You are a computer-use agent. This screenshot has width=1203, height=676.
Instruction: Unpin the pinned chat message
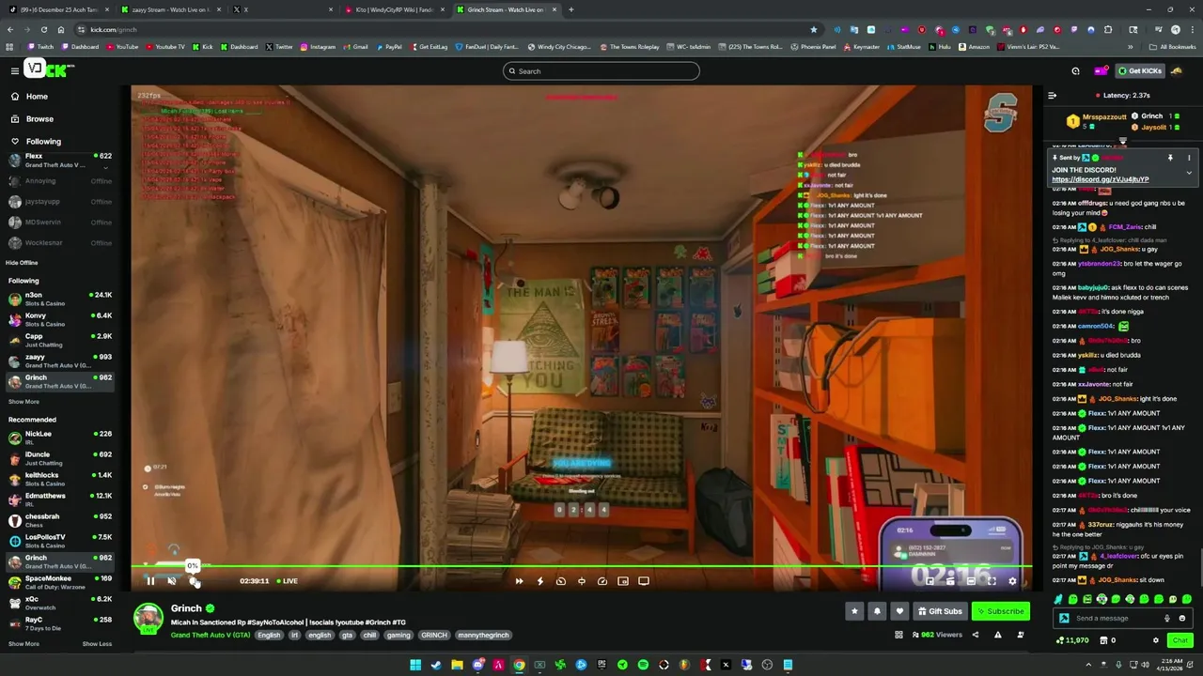click(1170, 158)
